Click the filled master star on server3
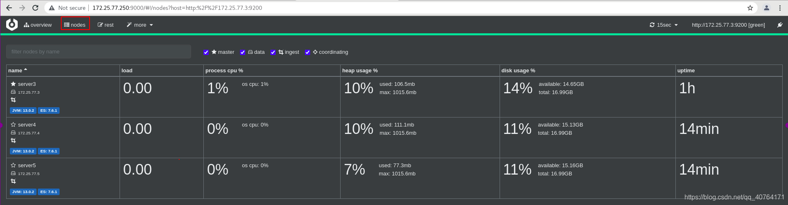Image resolution: width=788 pixels, height=205 pixels. (x=13, y=84)
